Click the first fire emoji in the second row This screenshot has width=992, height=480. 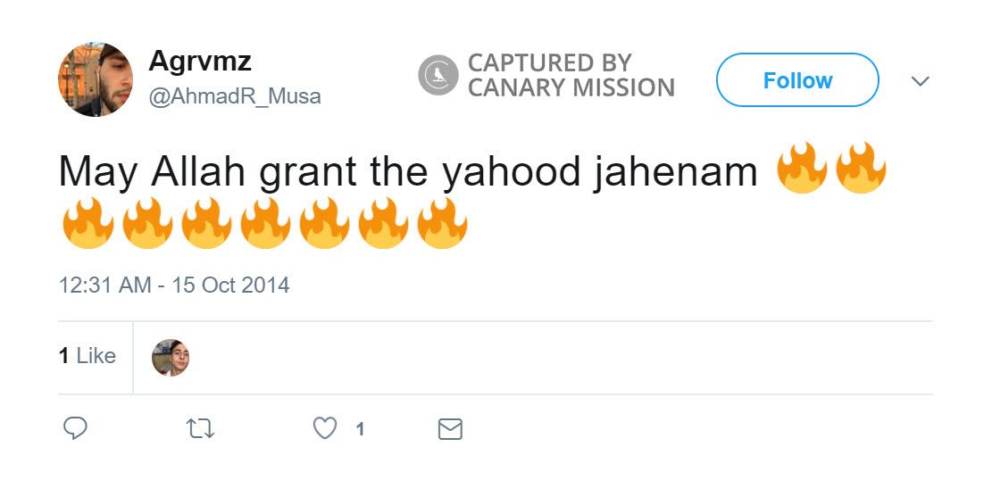pos(88,223)
